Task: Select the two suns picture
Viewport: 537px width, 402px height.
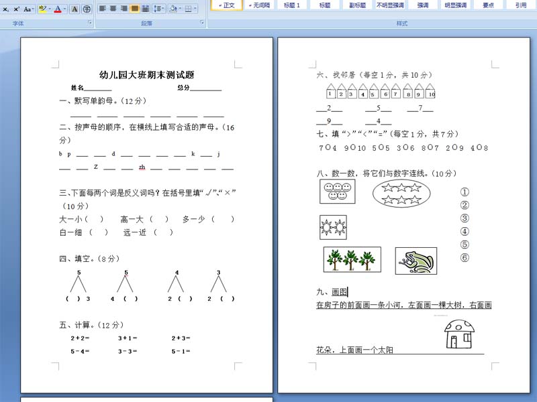Action: [333, 227]
